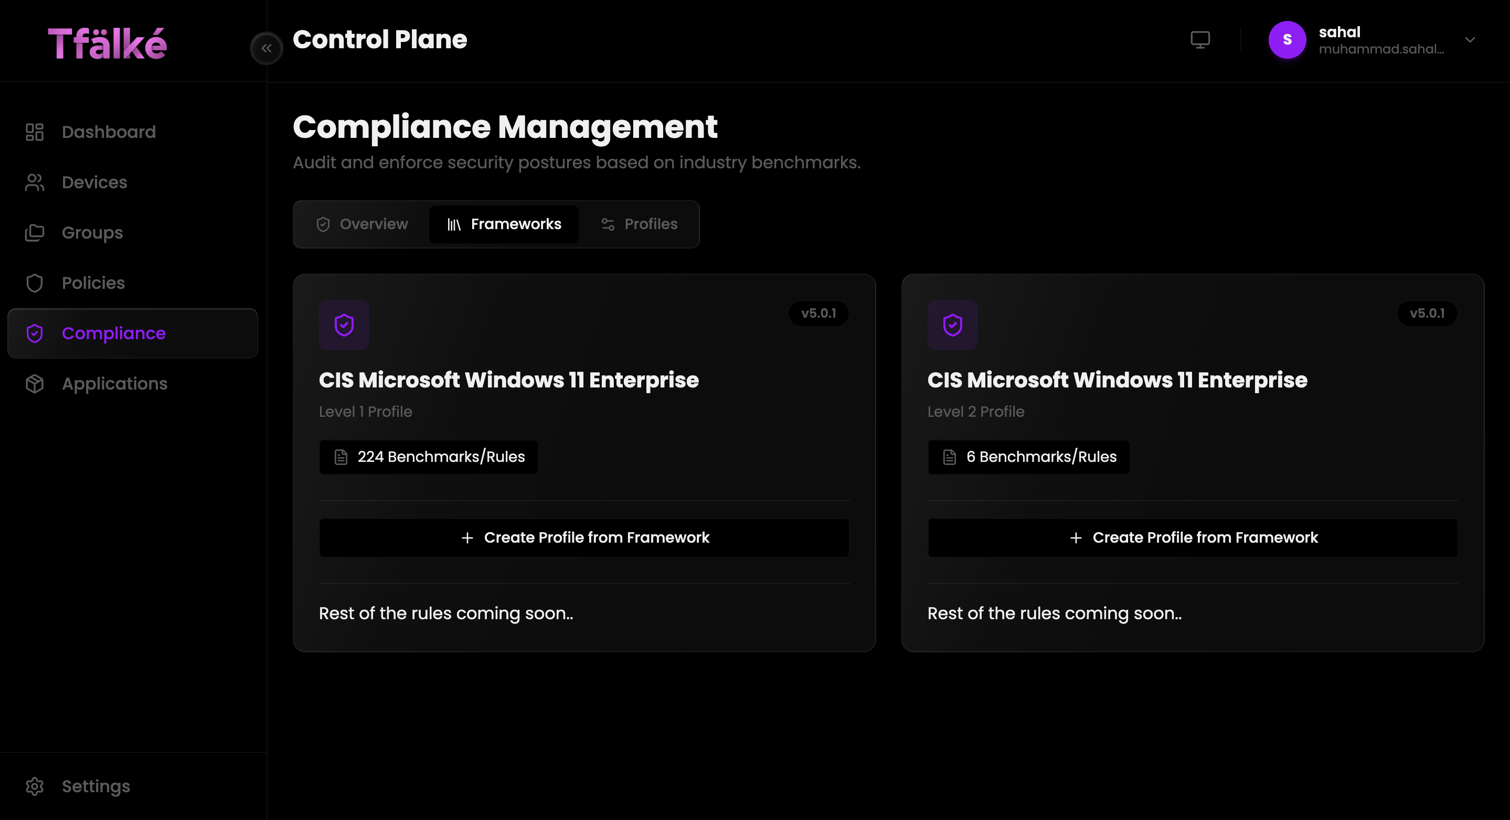Click shield icon on Level 2 Profile card
The width and height of the screenshot is (1510, 820).
tap(953, 325)
